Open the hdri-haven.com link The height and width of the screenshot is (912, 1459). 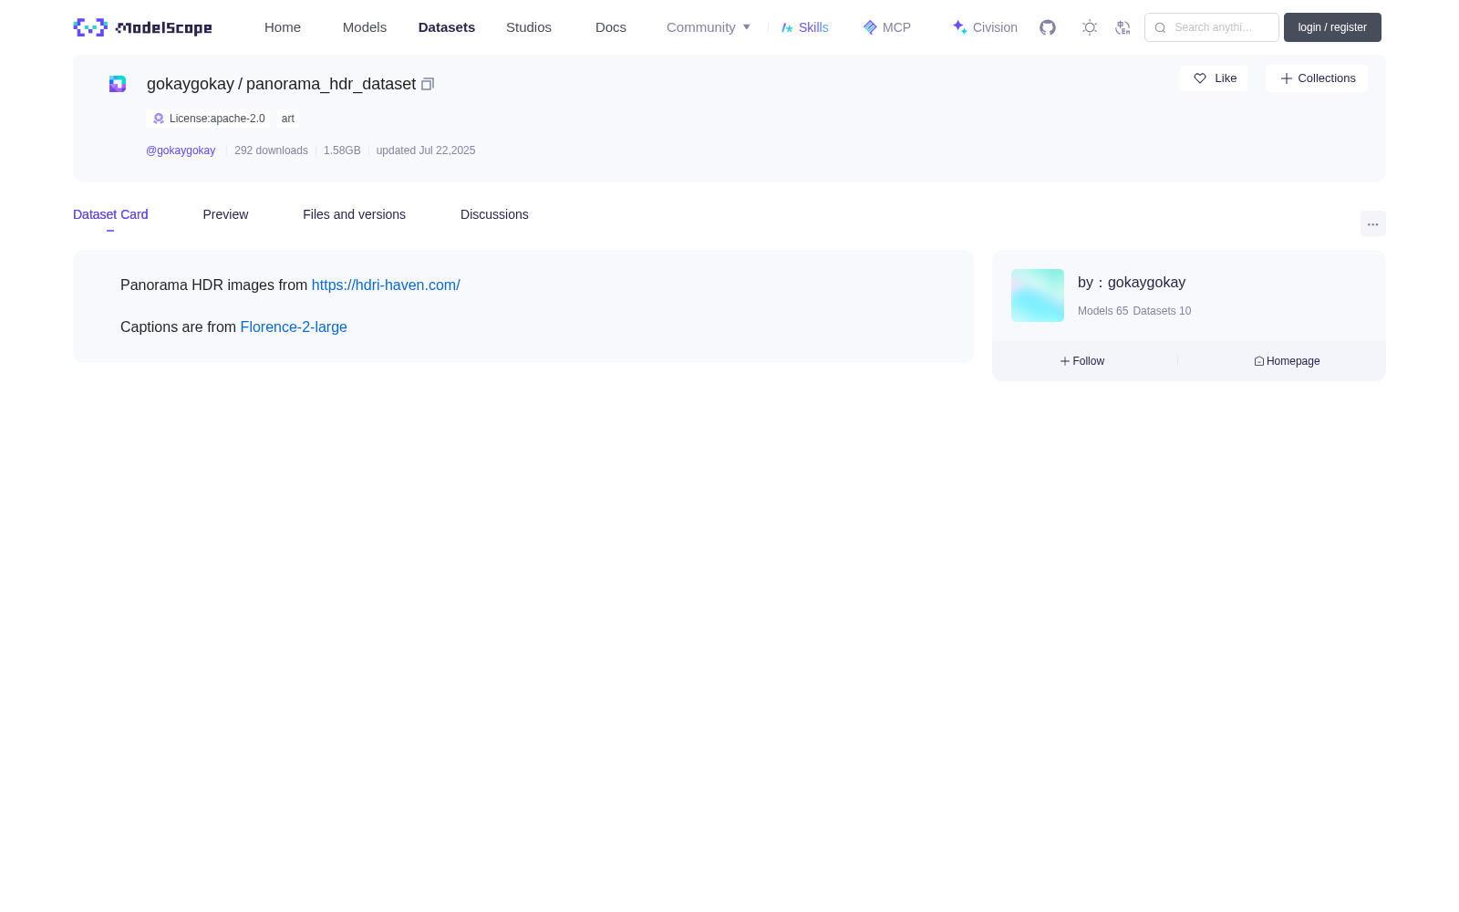click(386, 285)
